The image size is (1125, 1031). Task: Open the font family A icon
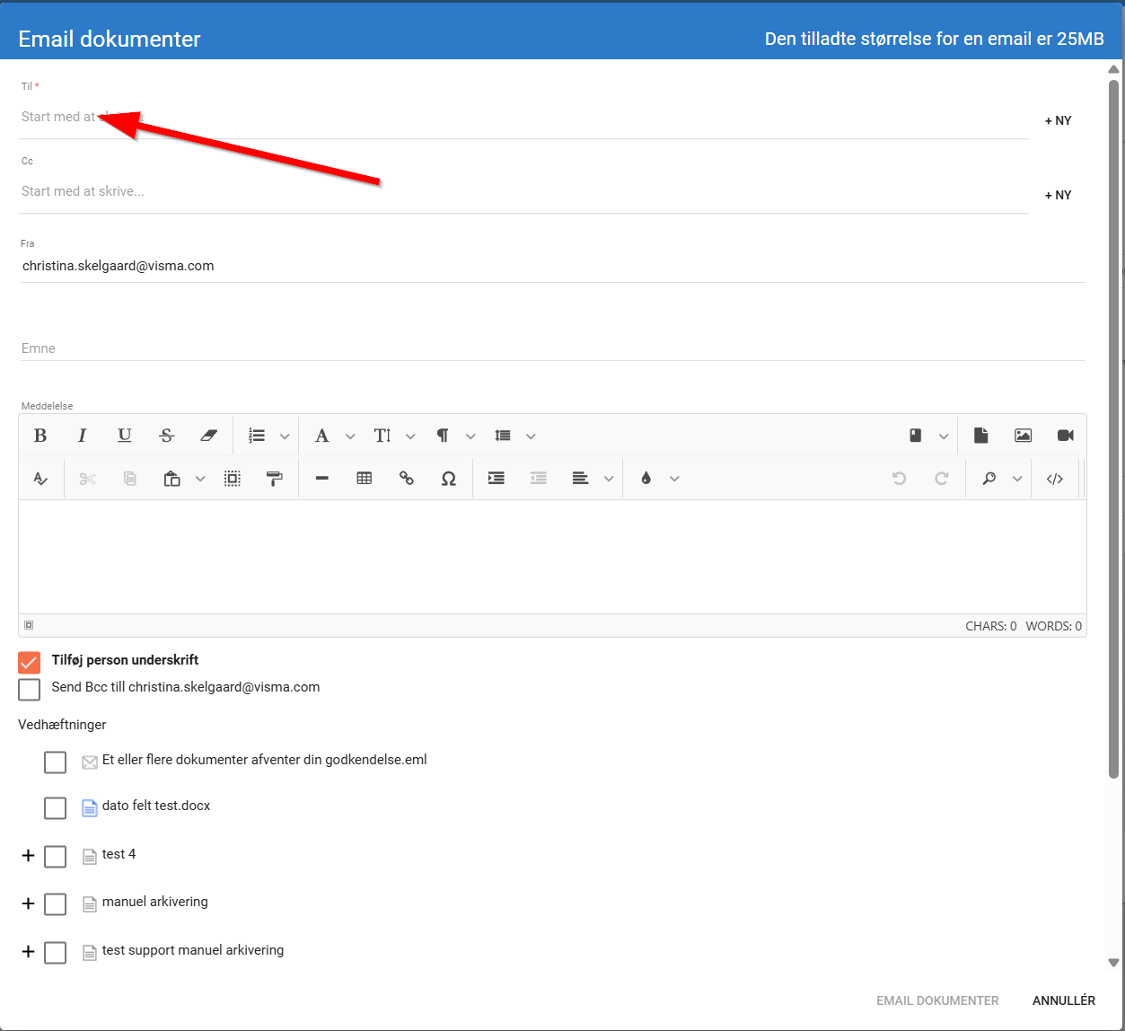322,436
